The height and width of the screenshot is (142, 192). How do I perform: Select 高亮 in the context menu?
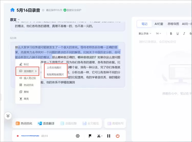tap(26, 99)
